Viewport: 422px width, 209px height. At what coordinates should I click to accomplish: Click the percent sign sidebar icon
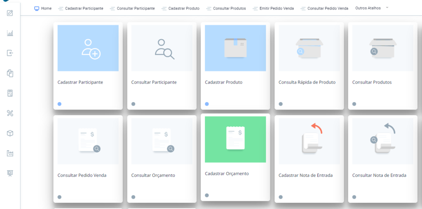10,113
